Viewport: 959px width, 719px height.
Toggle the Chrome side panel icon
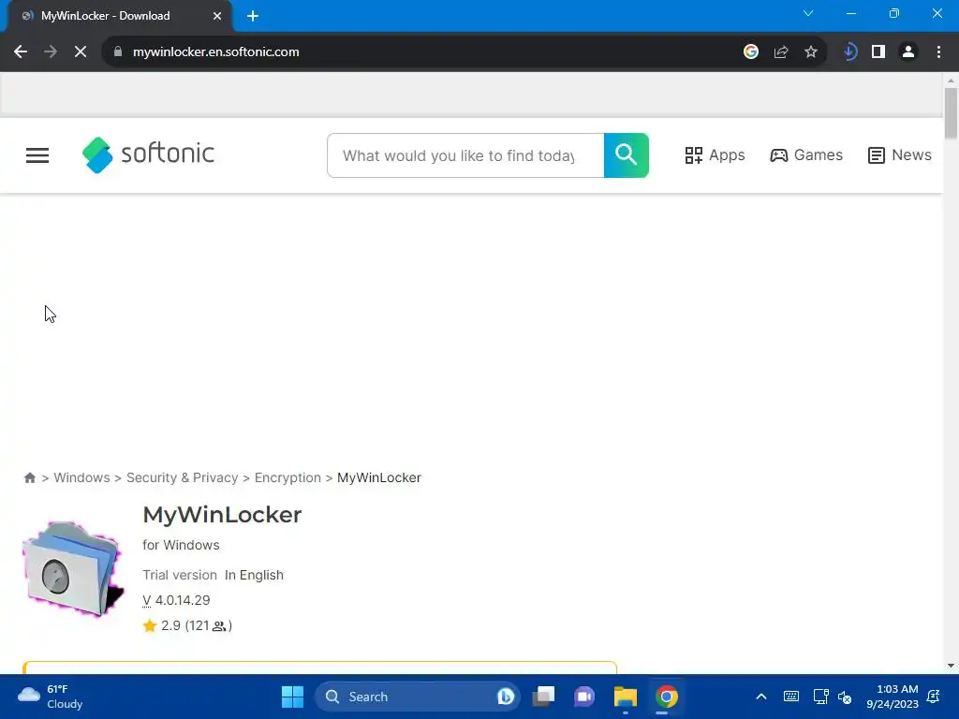(878, 52)
